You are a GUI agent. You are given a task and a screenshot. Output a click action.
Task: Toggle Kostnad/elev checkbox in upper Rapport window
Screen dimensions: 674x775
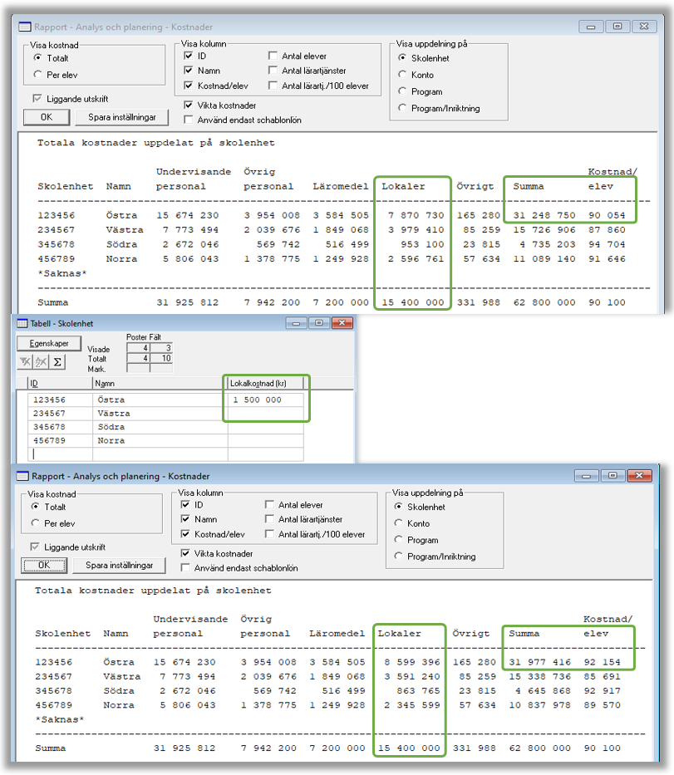coord(189,86)
